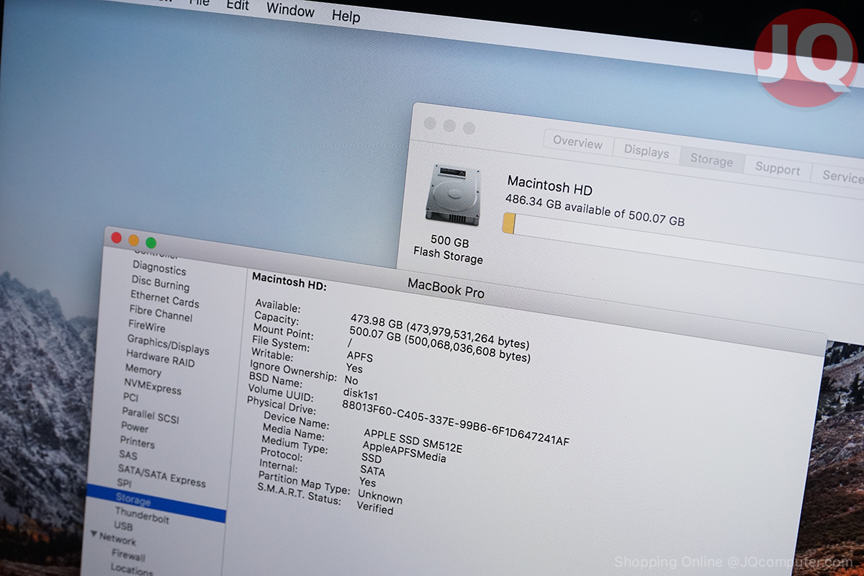Click the medium type value 'SSD'
This screenshot has height=576, width=864.
(372, 458)
